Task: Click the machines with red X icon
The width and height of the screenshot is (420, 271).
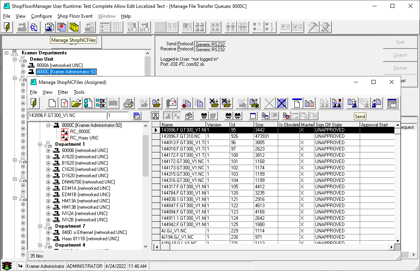Action: pos(337,103)
